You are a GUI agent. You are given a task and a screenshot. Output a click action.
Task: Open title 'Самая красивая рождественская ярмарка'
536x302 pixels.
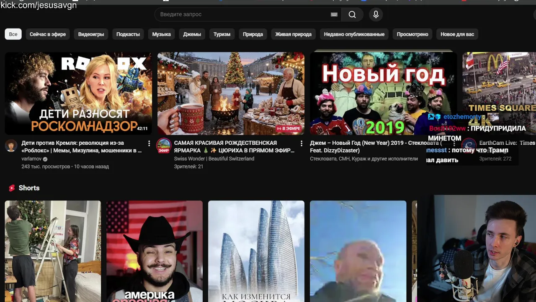(234, 147)
